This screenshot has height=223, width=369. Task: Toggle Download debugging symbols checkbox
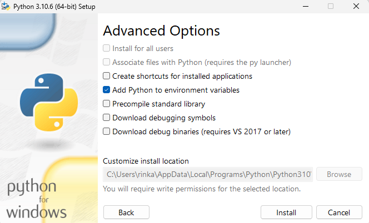[107, 118]
